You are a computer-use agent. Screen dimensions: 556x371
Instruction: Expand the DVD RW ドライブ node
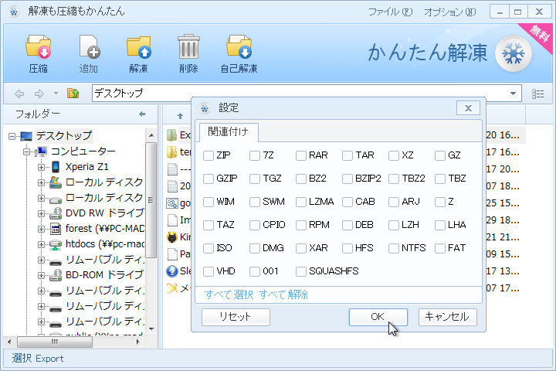click(x=41, y=214)
